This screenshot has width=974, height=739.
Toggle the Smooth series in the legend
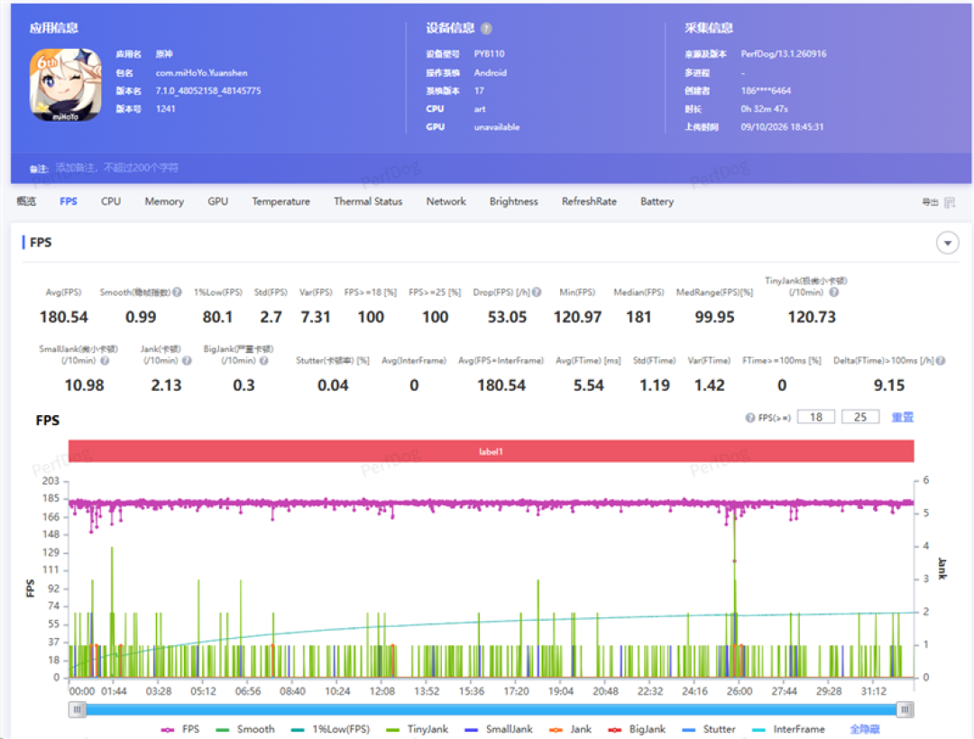pyautogui.click(x=245, y=729)
